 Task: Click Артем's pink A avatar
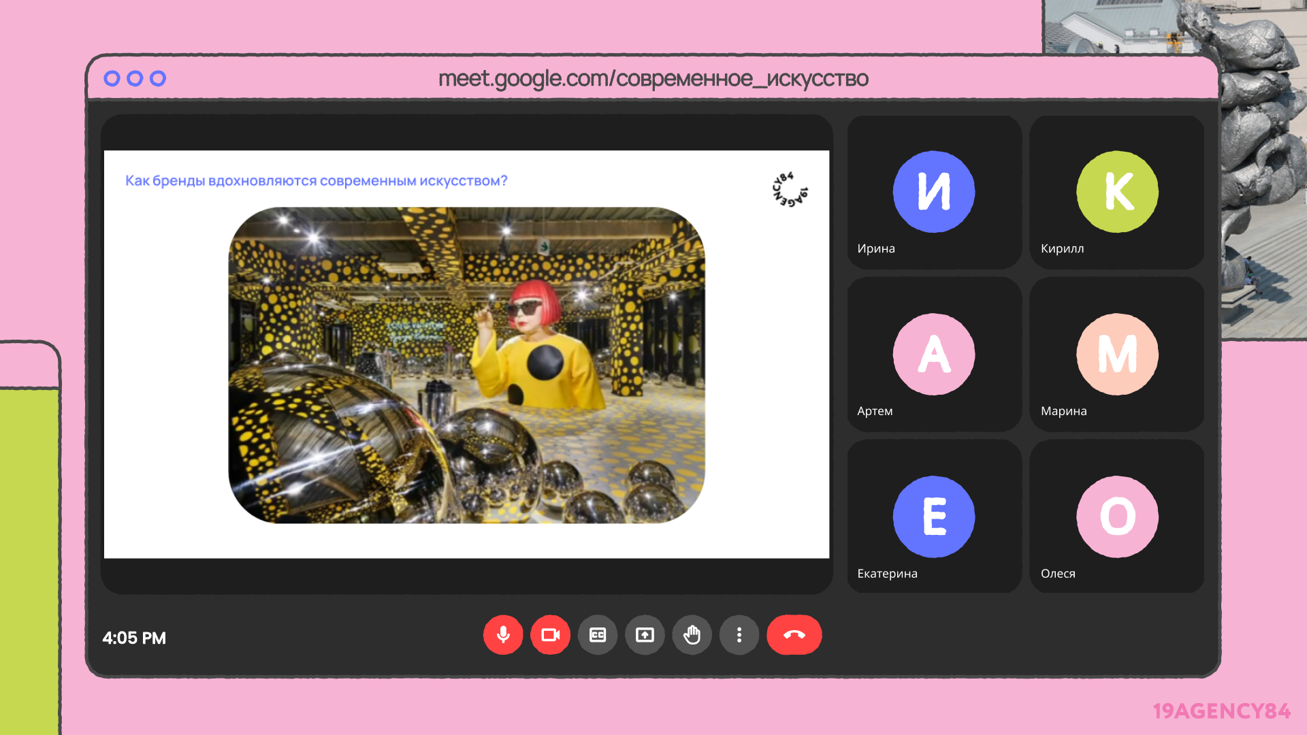point(933,355)
